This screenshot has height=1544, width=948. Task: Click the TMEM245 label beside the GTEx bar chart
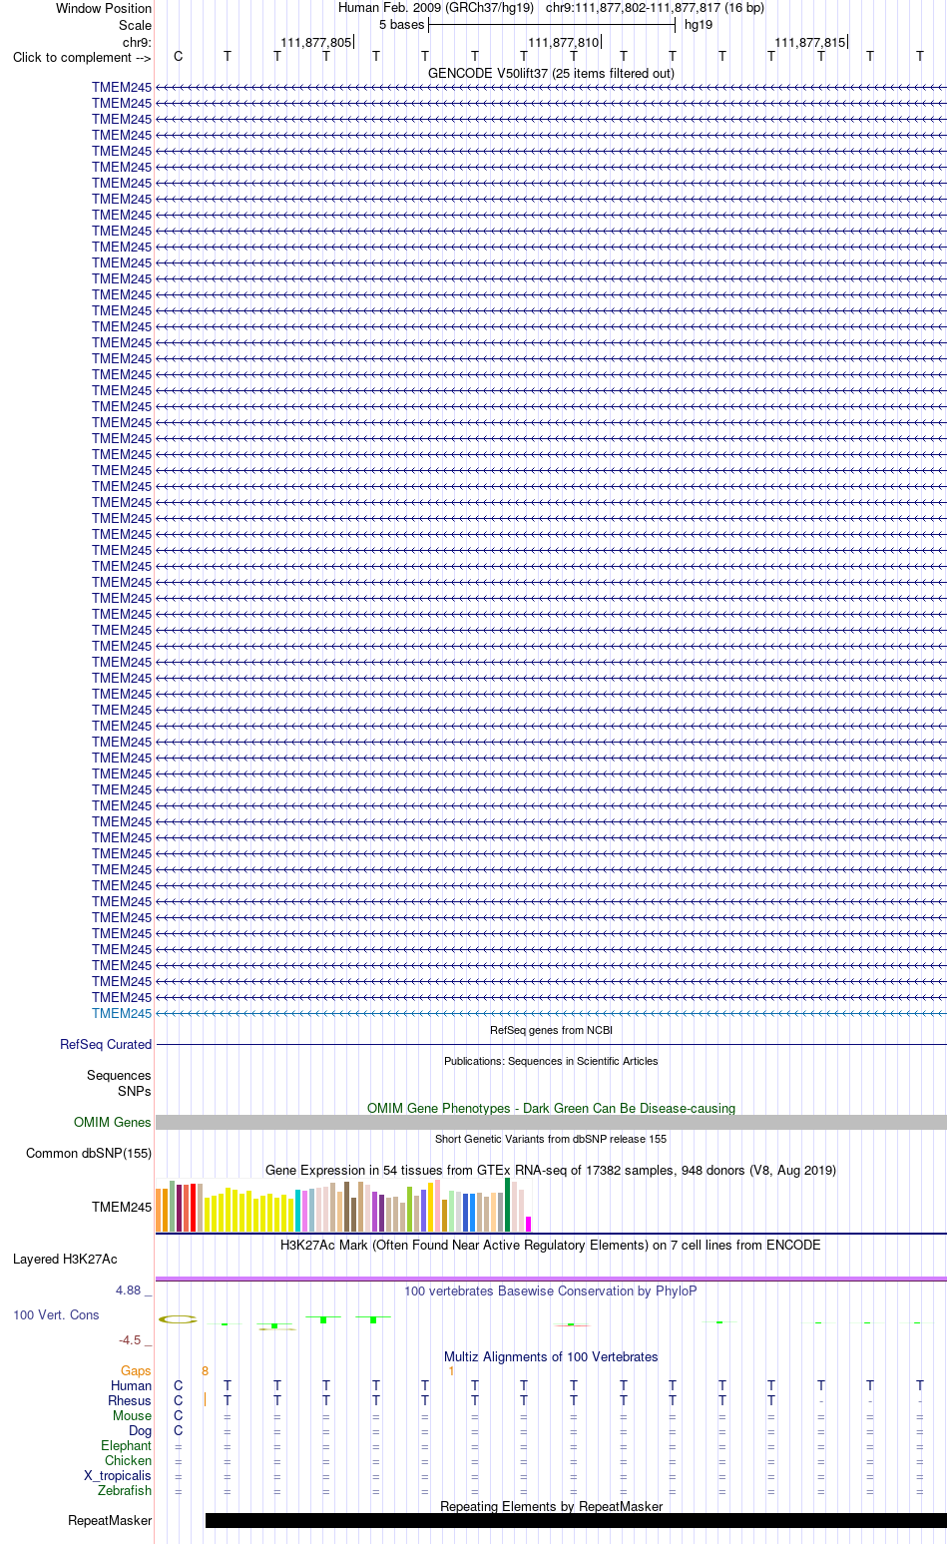point(122,1207)
